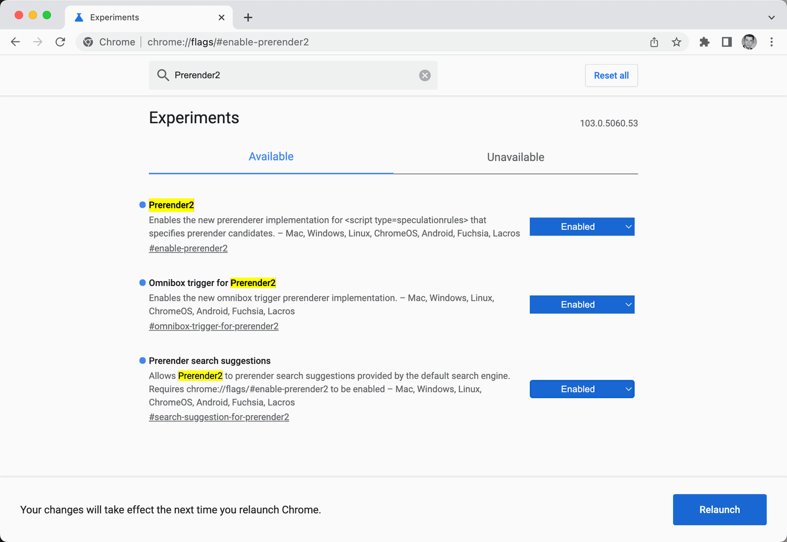Image resolution: width=787 pixels, height=542 pixels.
Task: Switch to the Unavailable tab
Action: pos(515,157)
